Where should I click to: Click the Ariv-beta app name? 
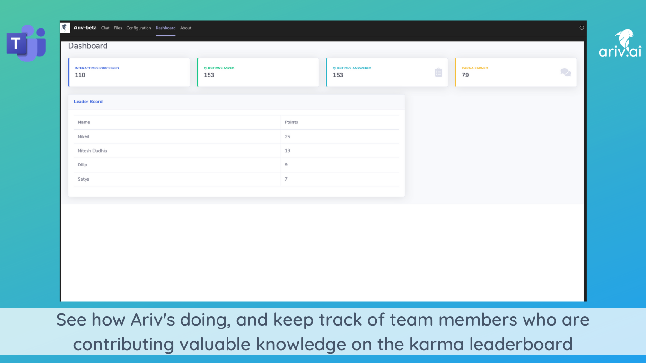tap(85, 27)
